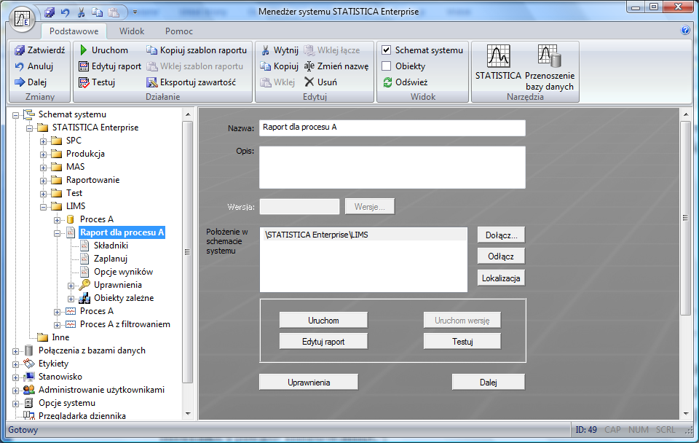
Task: Select the Obiekty zależne node in the tree
Action: pyautogui.click(x=124, y=298)
